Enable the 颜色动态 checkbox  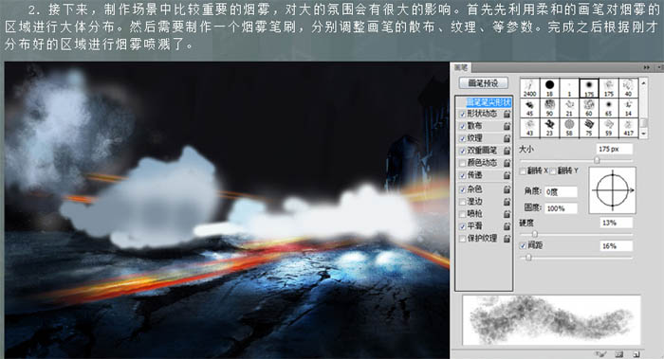pyautogui.click(x=463, y=163)
